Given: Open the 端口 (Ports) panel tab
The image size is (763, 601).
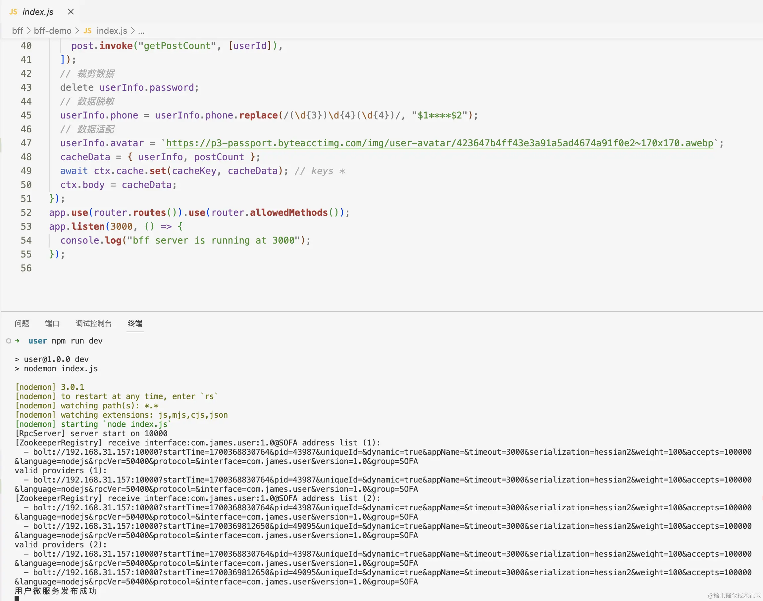Looking at the screenshot, I should (52, 323).
